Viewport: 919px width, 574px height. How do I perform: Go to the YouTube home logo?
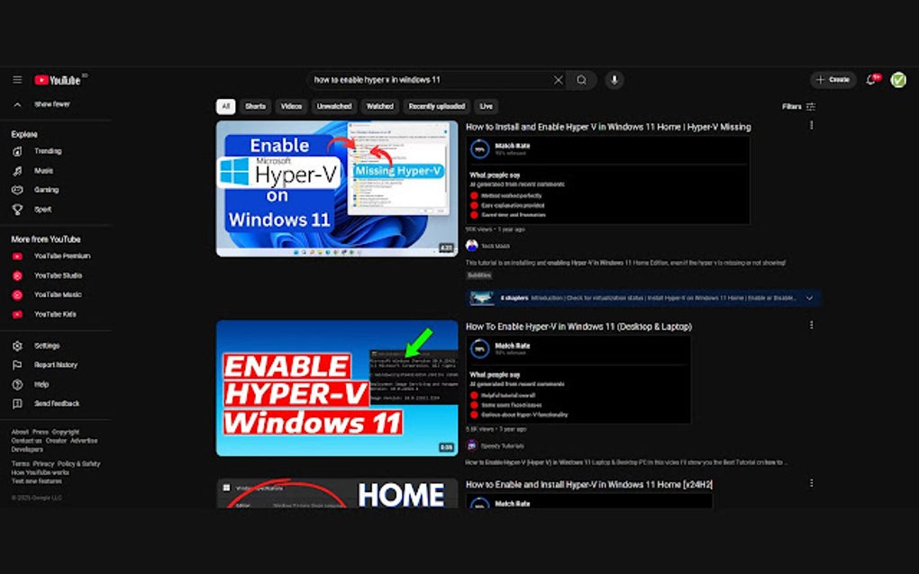(x=58, y=80)
